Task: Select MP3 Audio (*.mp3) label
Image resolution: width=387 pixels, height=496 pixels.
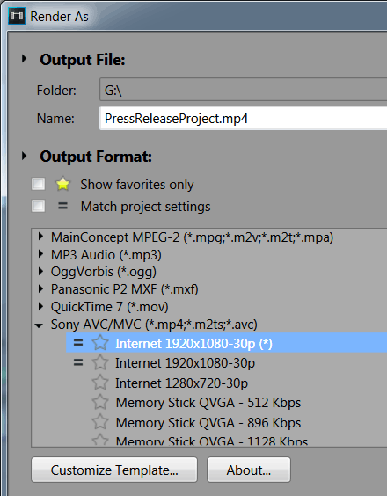Action: pos(106,255)
